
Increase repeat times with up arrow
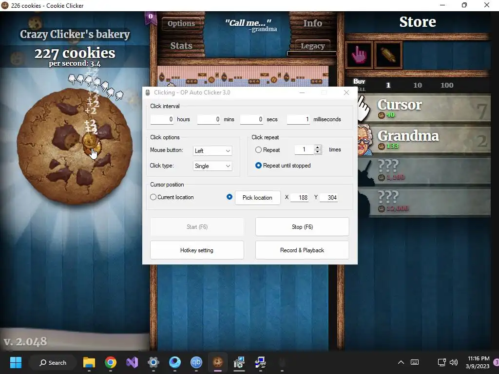coord(318,147)
